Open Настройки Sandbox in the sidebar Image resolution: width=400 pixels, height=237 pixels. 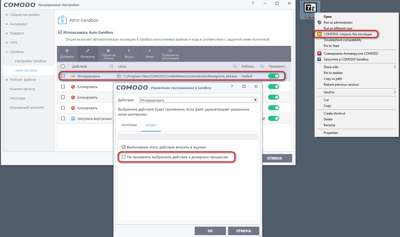(x=31, y=61)
